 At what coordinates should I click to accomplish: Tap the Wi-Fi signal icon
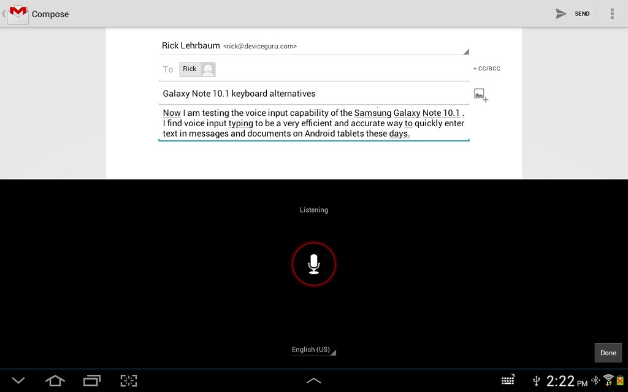click(608, 380)
